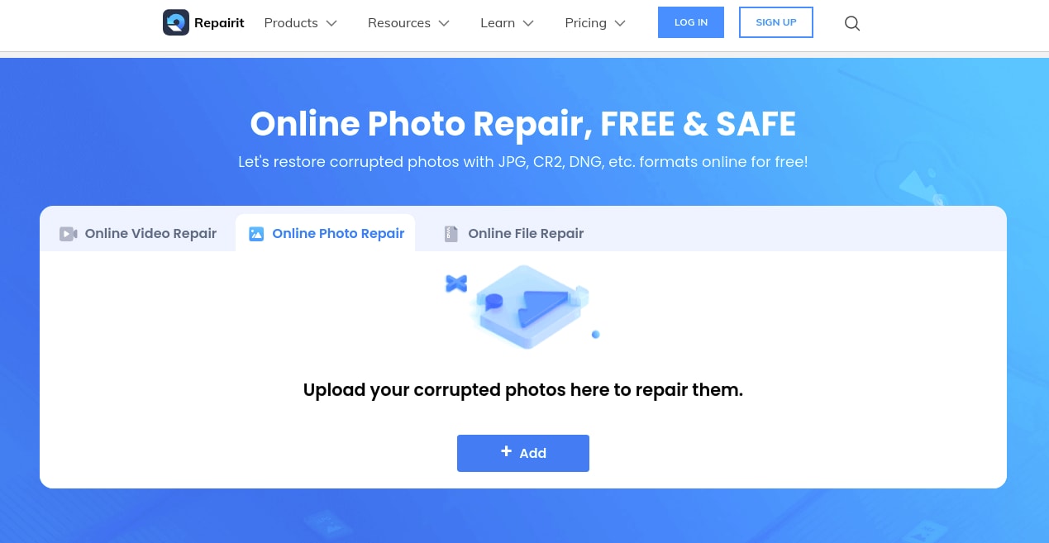Click the blue butterfly decoration icon
Screen dimensions: 1049x543
[456, 283]
